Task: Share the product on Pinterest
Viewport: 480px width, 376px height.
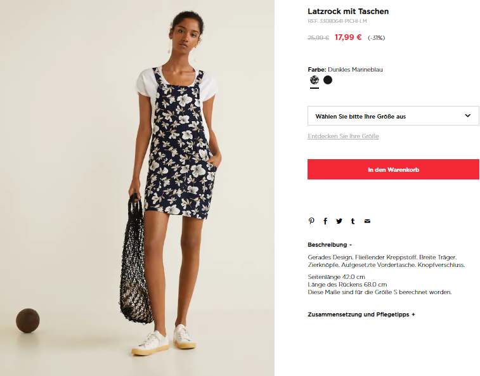Action: click(x=311, y=221)
